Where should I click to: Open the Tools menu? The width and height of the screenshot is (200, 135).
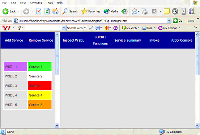pyautogui.click(x=49, y=3)
